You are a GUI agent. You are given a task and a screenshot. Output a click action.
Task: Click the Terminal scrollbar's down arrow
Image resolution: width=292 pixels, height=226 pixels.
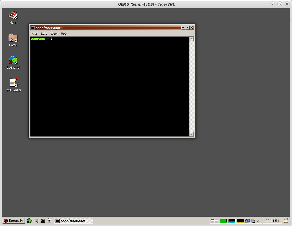pyautogui.click(x=192, y=134)
